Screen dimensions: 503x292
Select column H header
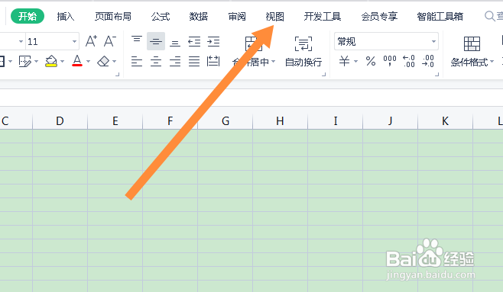coord(280,121)
